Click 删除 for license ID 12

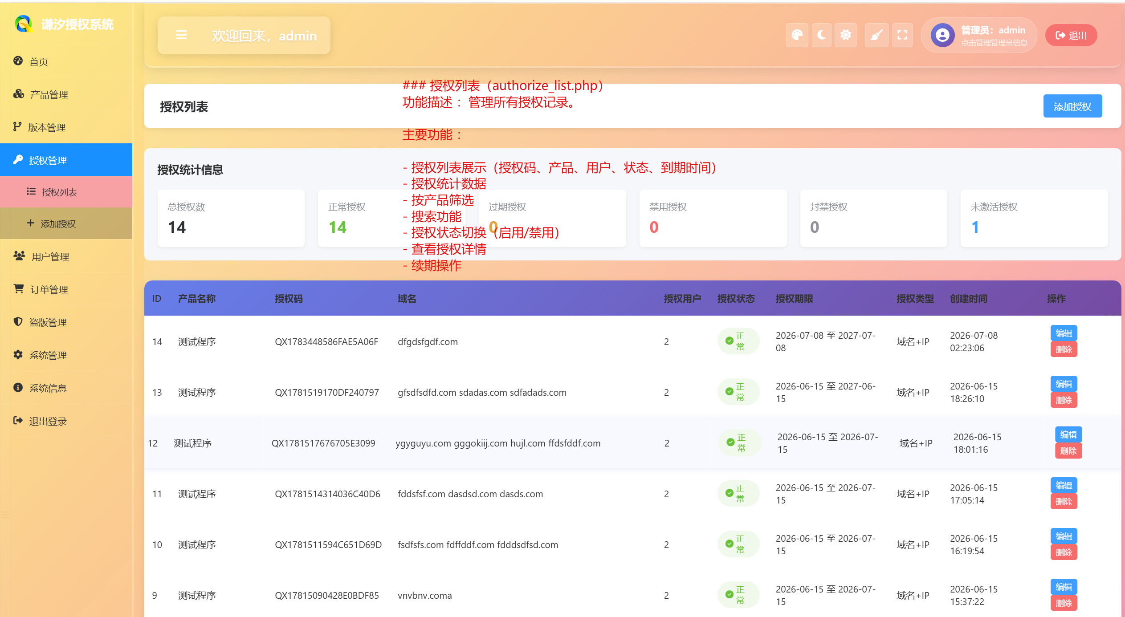1068,451
